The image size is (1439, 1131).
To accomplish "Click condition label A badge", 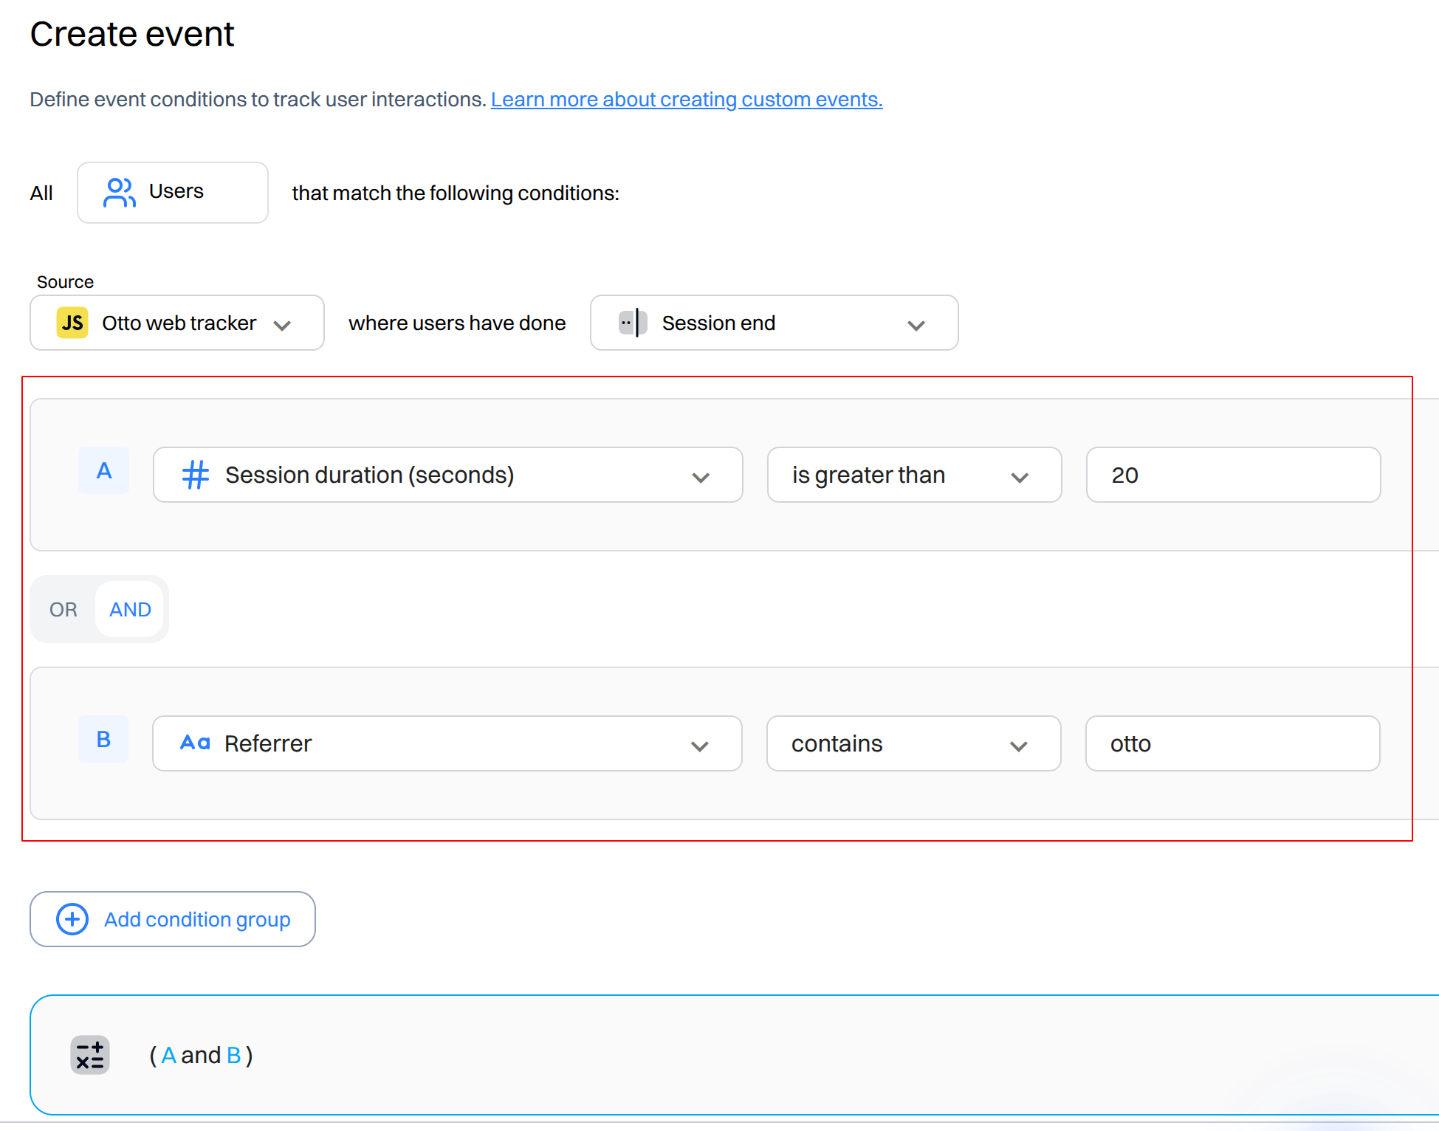I will [104, 471].
